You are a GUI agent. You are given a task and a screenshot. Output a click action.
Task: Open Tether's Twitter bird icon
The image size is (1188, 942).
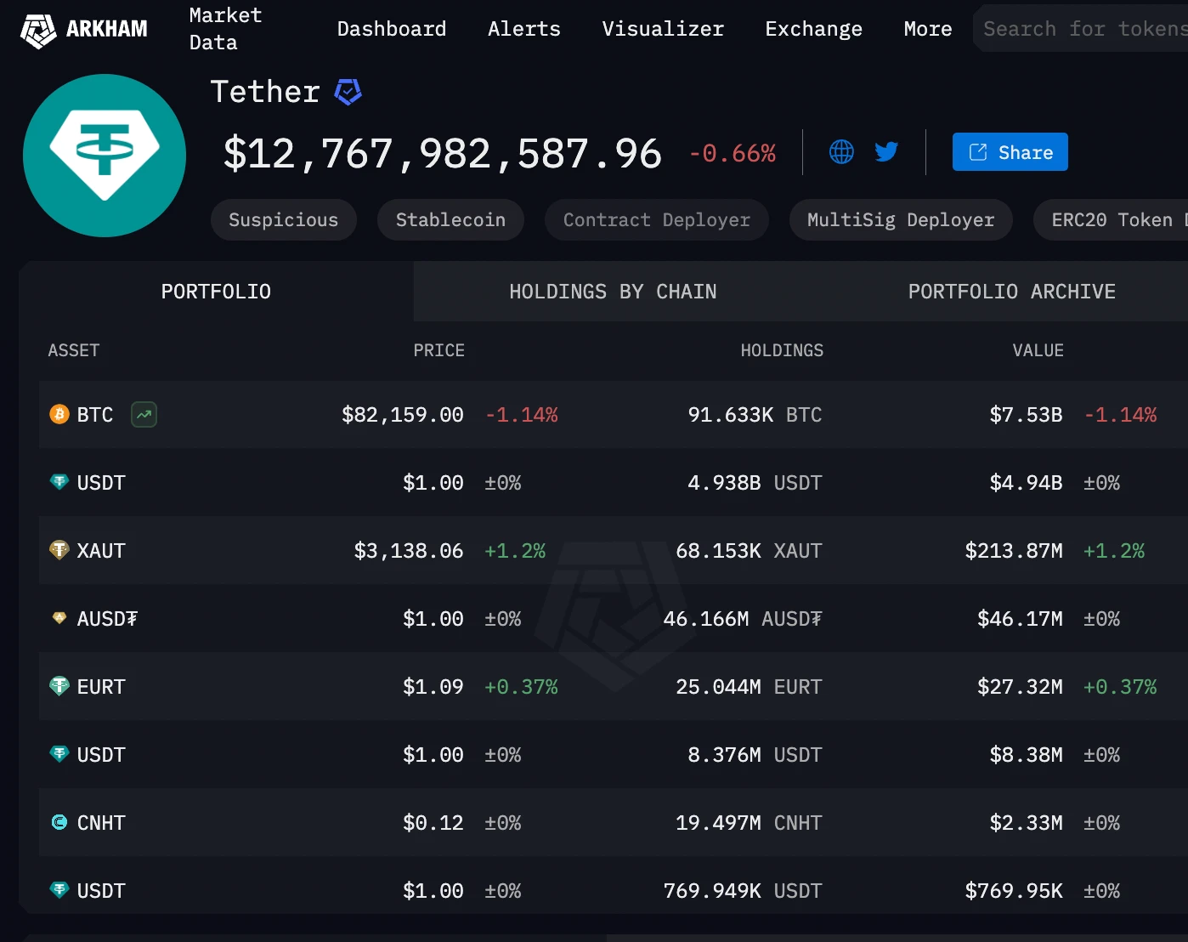(886, 152)
